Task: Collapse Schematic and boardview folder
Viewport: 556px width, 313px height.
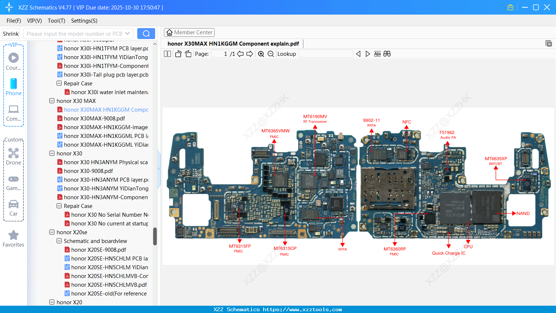Action: (x=59, y=241)
